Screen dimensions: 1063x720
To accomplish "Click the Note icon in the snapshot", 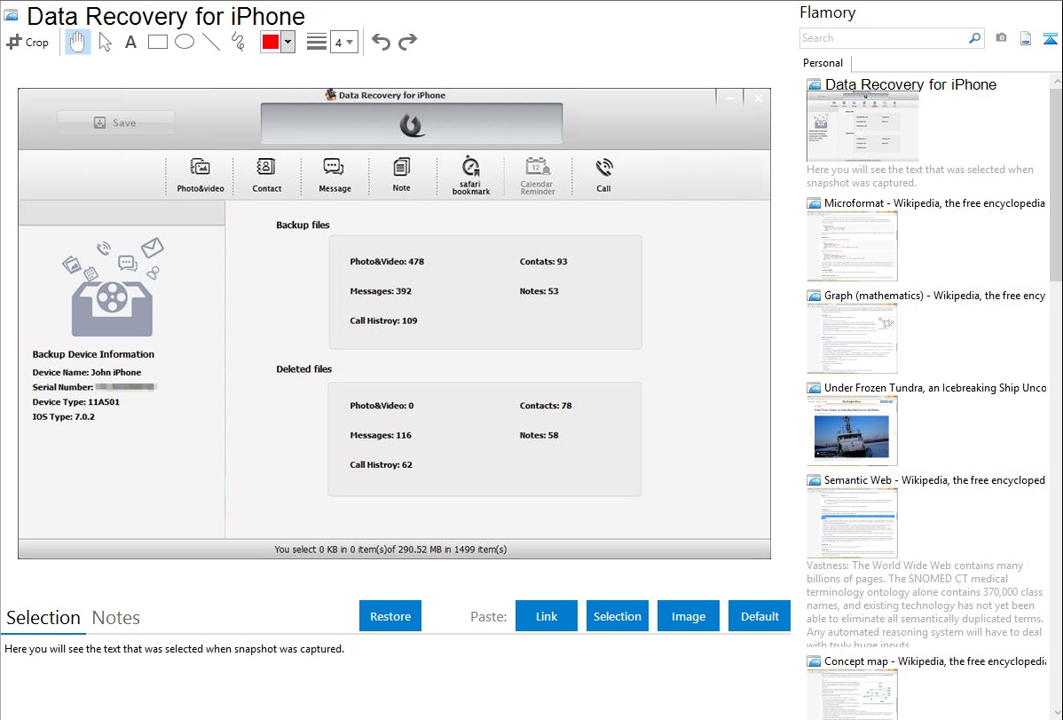I will click(x=401, y=175).
